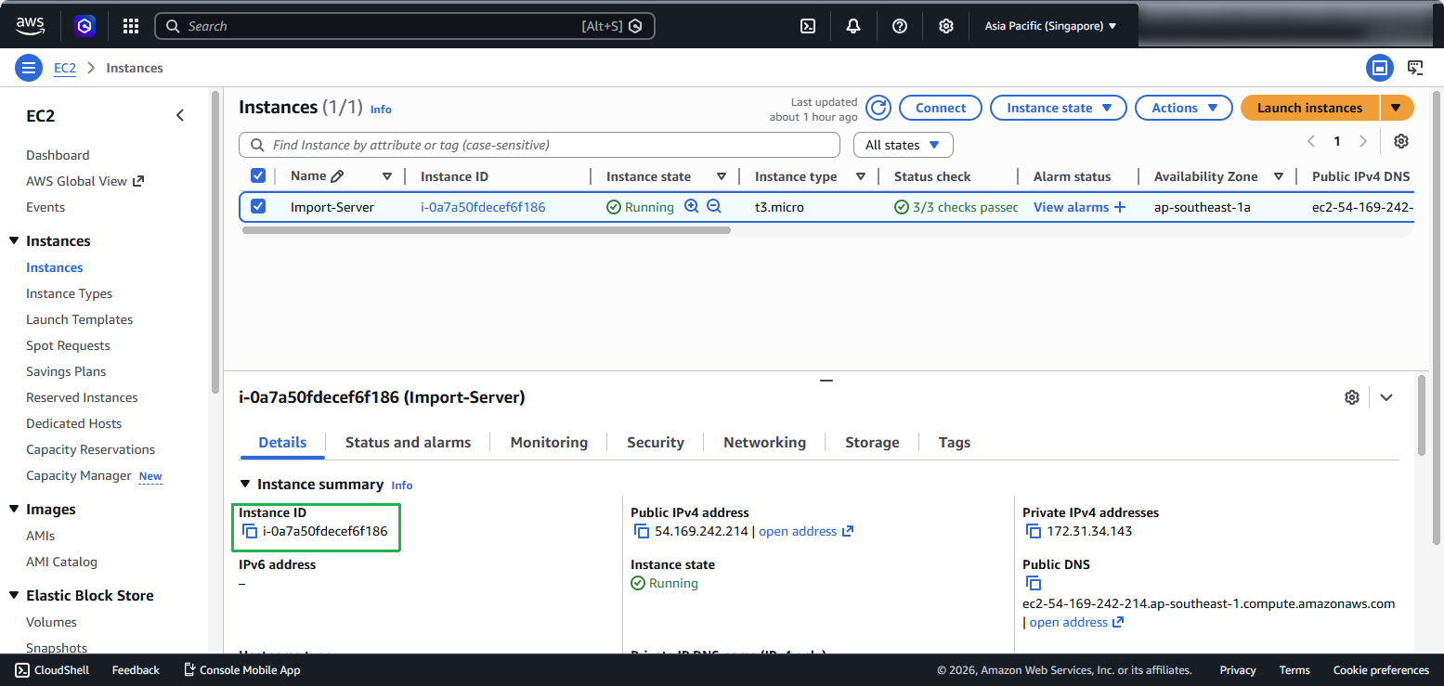
Task: Copy the Instance ID in summary
Action: coord(250,532)
